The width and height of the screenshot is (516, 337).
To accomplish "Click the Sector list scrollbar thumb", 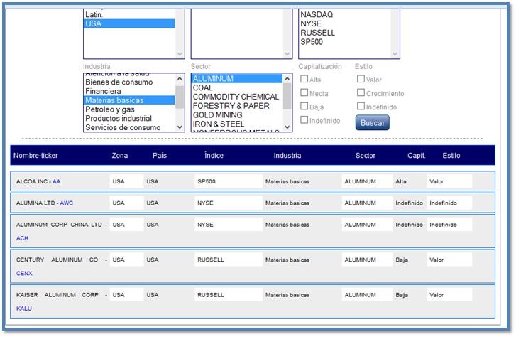I will tap(287, 96).
